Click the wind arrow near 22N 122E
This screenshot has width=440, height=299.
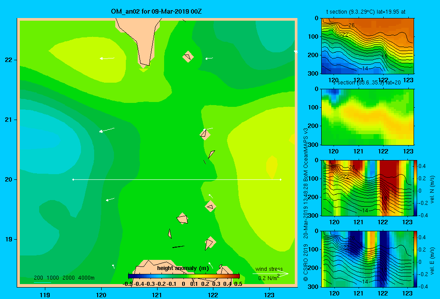click(x=209, y=58)
